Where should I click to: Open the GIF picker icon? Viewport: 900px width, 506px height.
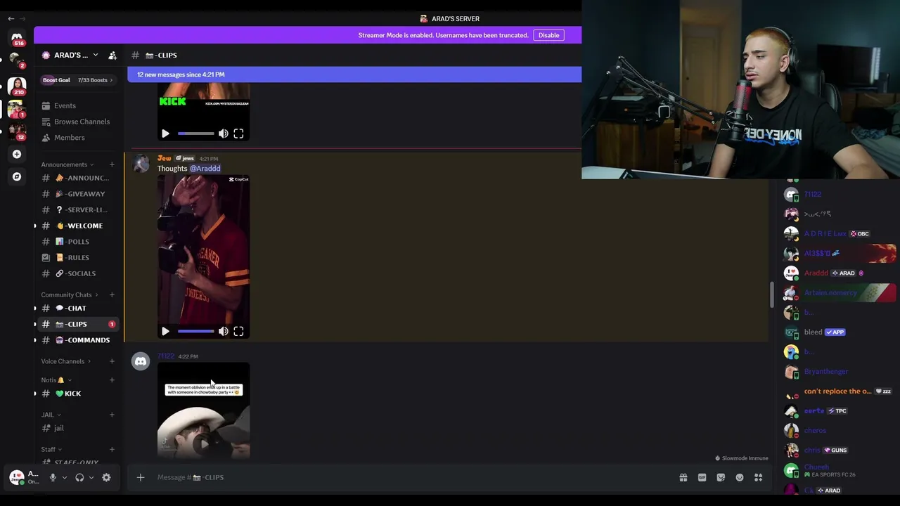point(702,477)
